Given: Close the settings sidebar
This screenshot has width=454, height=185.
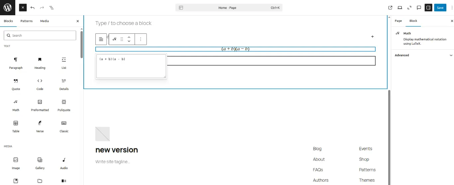Looking at the screenshot, I should [452, 21].
